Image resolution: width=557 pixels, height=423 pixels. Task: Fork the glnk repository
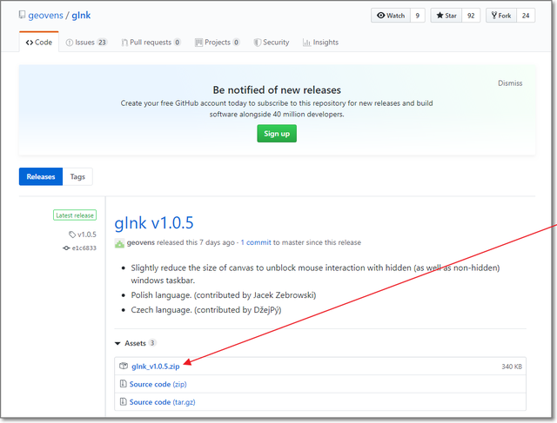[502, 16]
